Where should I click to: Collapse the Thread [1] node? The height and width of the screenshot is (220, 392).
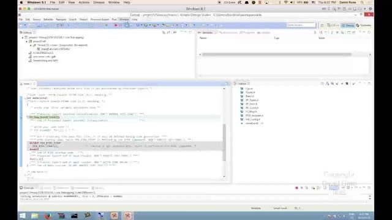[x=31, y=45]
